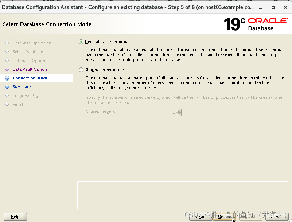Maximize the Database Configuration Assistant window

click(x=273, y=7)
